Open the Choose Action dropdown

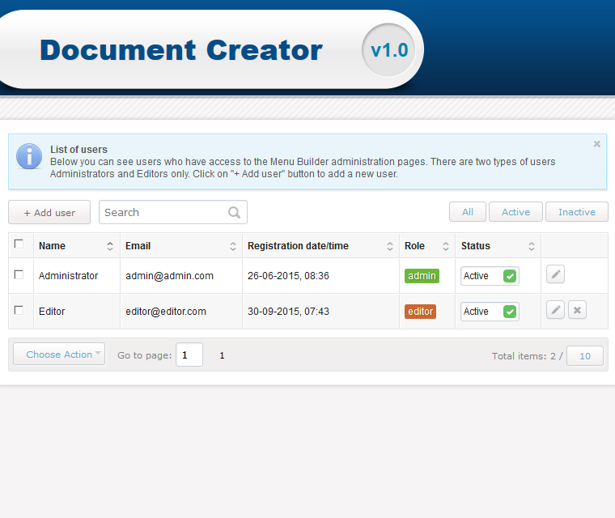pyautogui.click(x=59, y=354)
